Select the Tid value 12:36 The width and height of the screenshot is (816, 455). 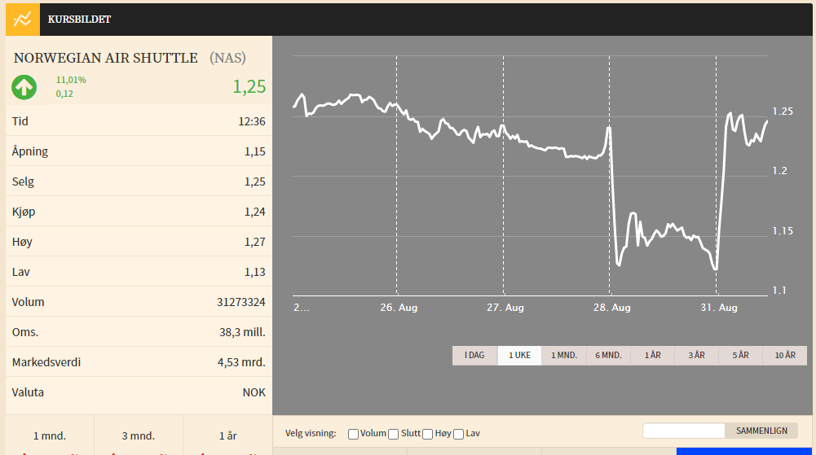pos(252,121)
